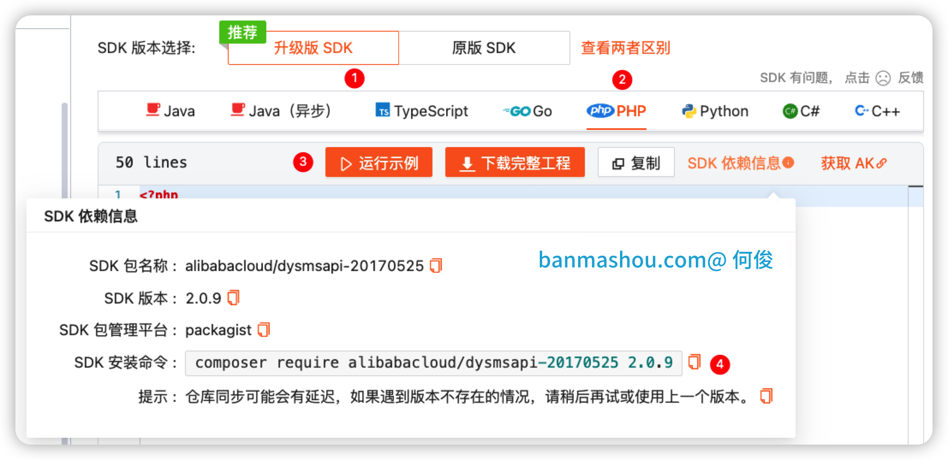
Task: Copy the SDK version 2.0.9
Action: (x=233, y=298)
